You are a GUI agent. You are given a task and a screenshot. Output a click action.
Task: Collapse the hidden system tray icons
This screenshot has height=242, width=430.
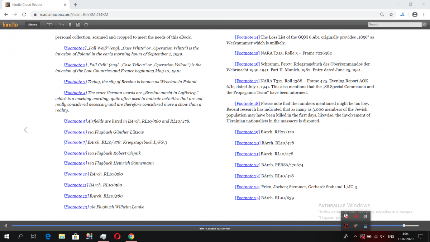355,237
